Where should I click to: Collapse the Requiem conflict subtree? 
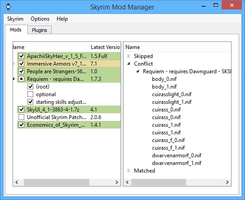pyautogui.click(x=138, y=71)
